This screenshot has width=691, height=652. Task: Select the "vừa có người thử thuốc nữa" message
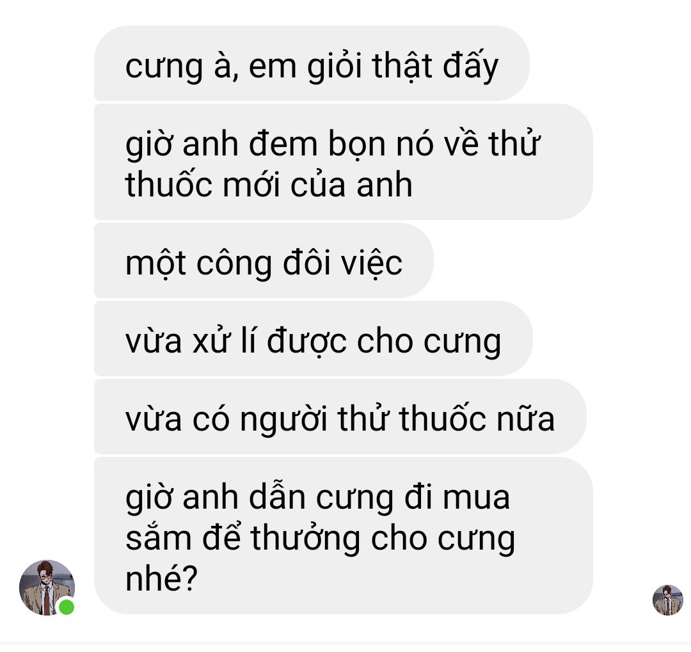click(x=340, y=417)
